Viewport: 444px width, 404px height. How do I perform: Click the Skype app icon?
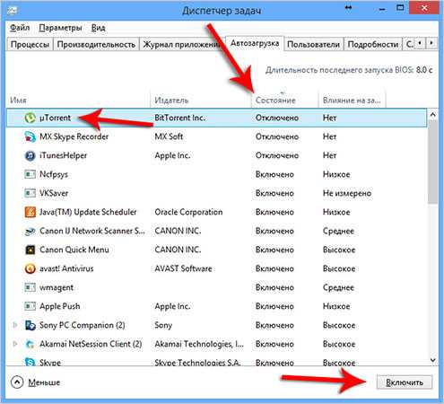click(x=30, y=362)
